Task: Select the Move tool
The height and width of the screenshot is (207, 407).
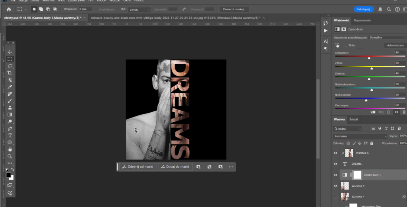Action: (10, 52)
